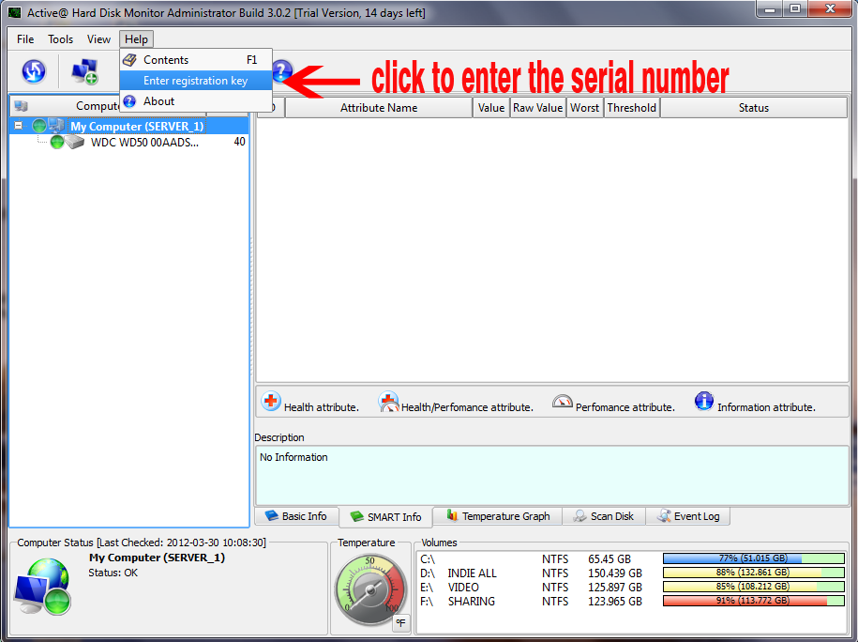Open the View menu
Viewport: 858px width, 642px height.
(98, 39)
